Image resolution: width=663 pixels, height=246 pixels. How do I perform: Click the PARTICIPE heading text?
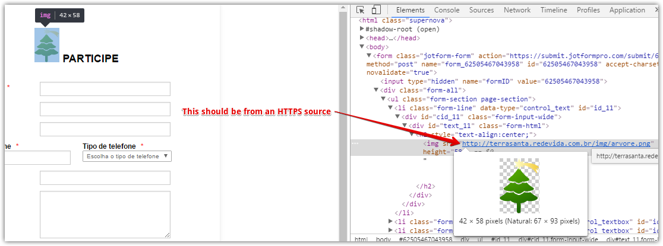coord(90,59)
